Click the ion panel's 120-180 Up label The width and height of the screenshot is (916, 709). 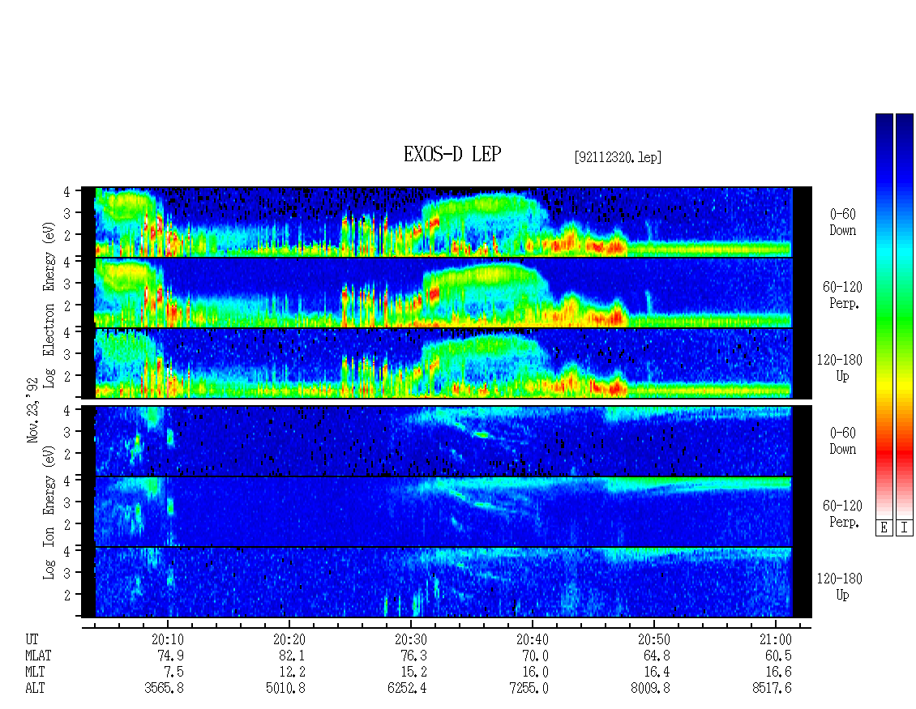click(x=840, y=587)
